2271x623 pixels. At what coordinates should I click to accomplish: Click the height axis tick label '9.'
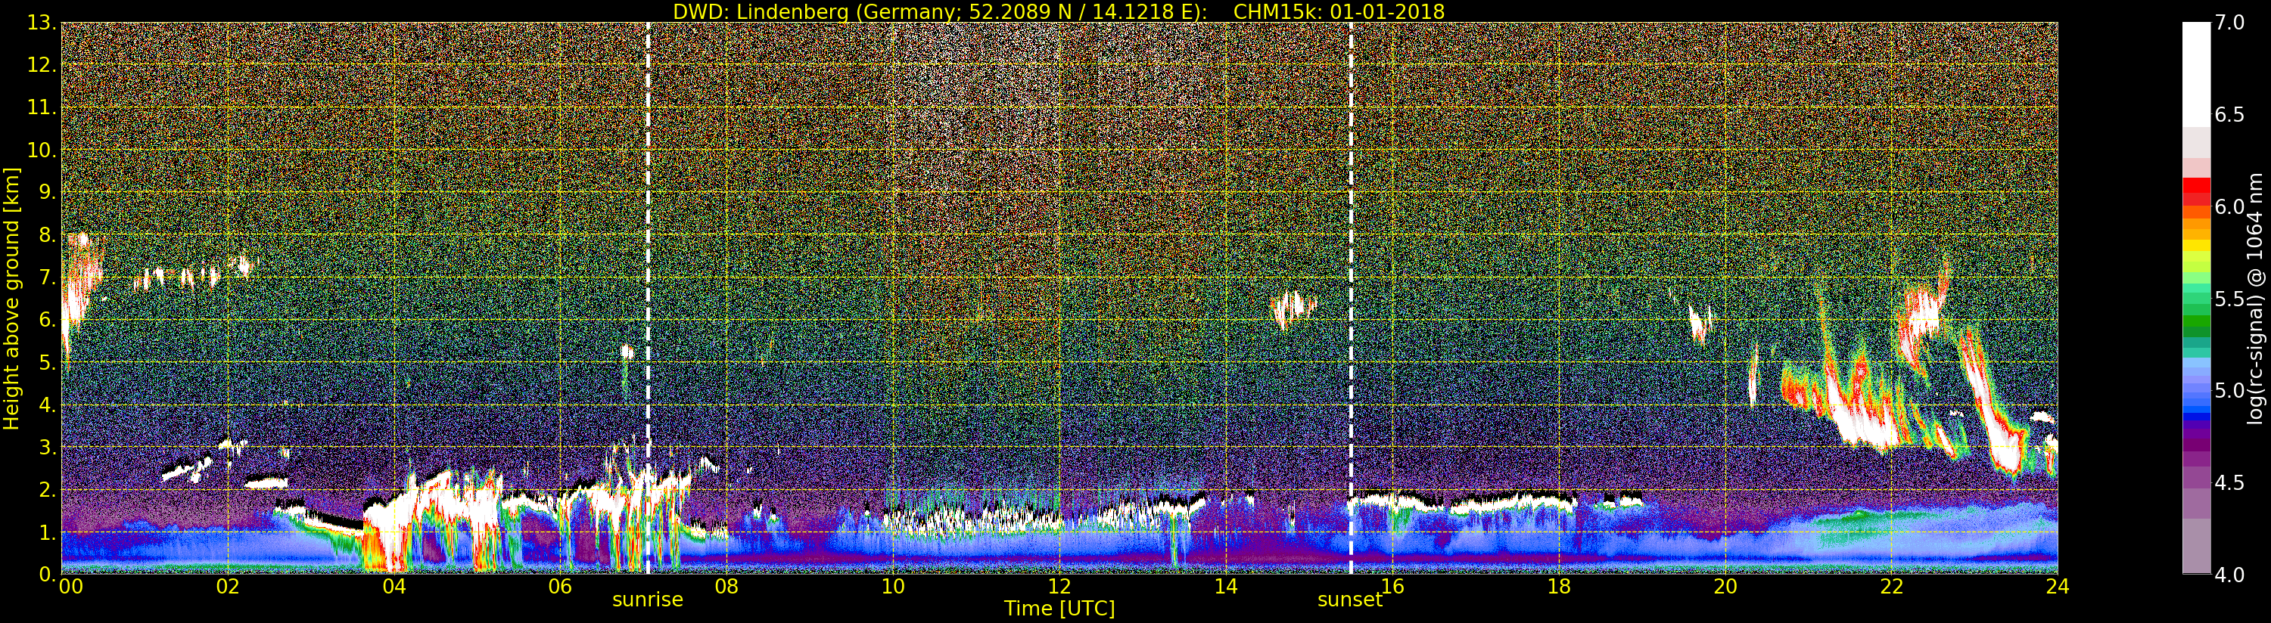(47, 192)
